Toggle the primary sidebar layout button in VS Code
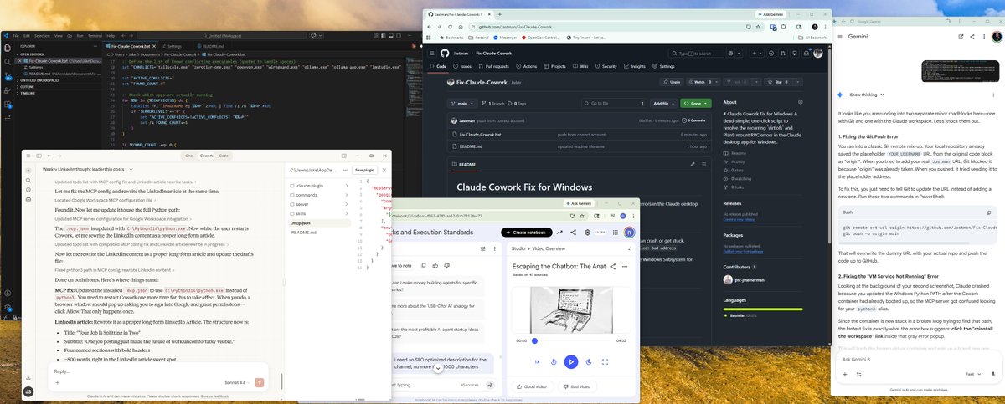Screen dimensions: 1005x404 [x=384, y=35]
